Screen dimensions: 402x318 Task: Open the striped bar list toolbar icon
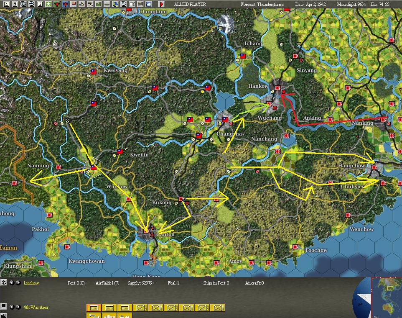[140, 4]
